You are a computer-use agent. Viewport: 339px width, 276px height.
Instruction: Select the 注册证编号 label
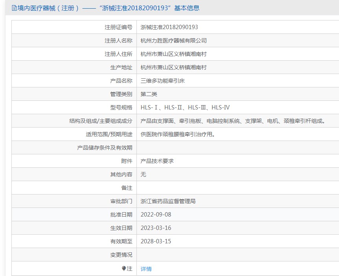[118, 27]
